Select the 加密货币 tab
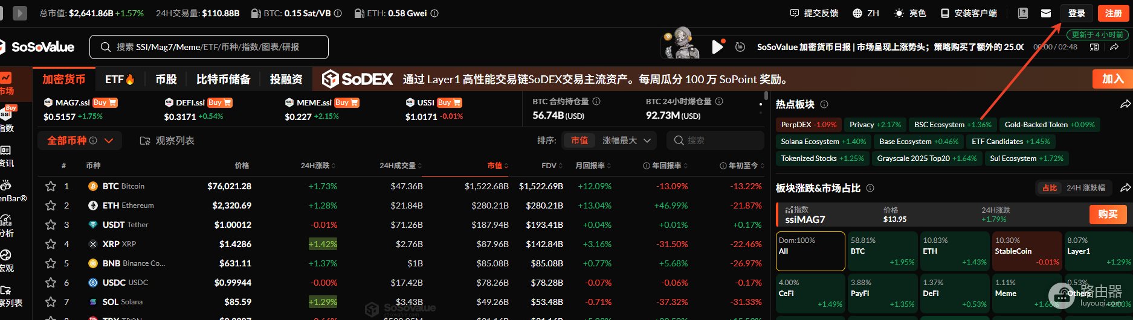Image resolution: width=1133 pixels, height=320 pixels. click(x=64, y=80)
